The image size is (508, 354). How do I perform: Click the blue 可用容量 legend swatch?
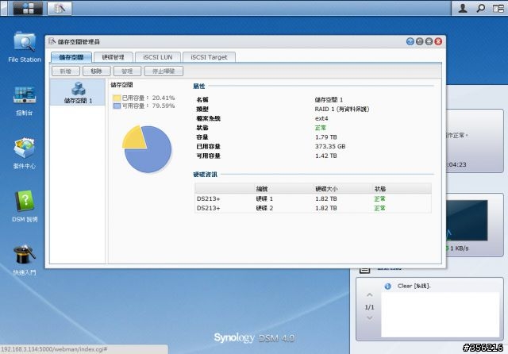pyautogui.click(x=117, y=106)
